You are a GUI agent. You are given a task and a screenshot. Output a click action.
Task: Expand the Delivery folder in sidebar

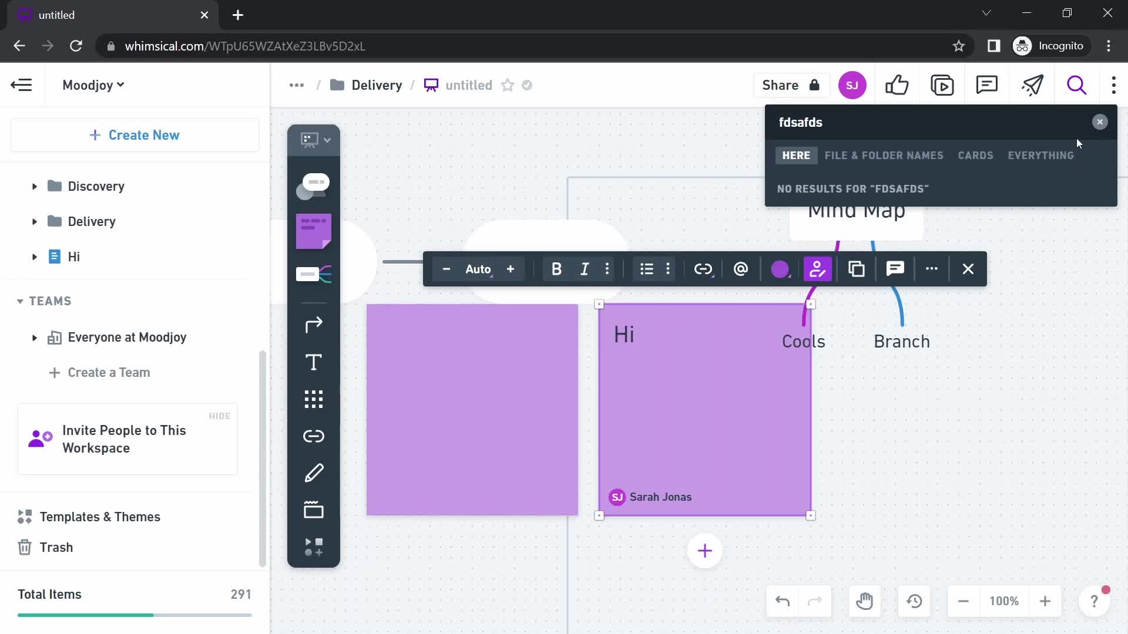coord(35,222)
